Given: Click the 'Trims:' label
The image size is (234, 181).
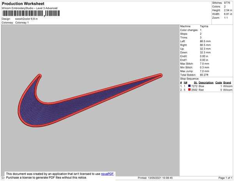Looking at the screenshot, I should pos(184,37).
